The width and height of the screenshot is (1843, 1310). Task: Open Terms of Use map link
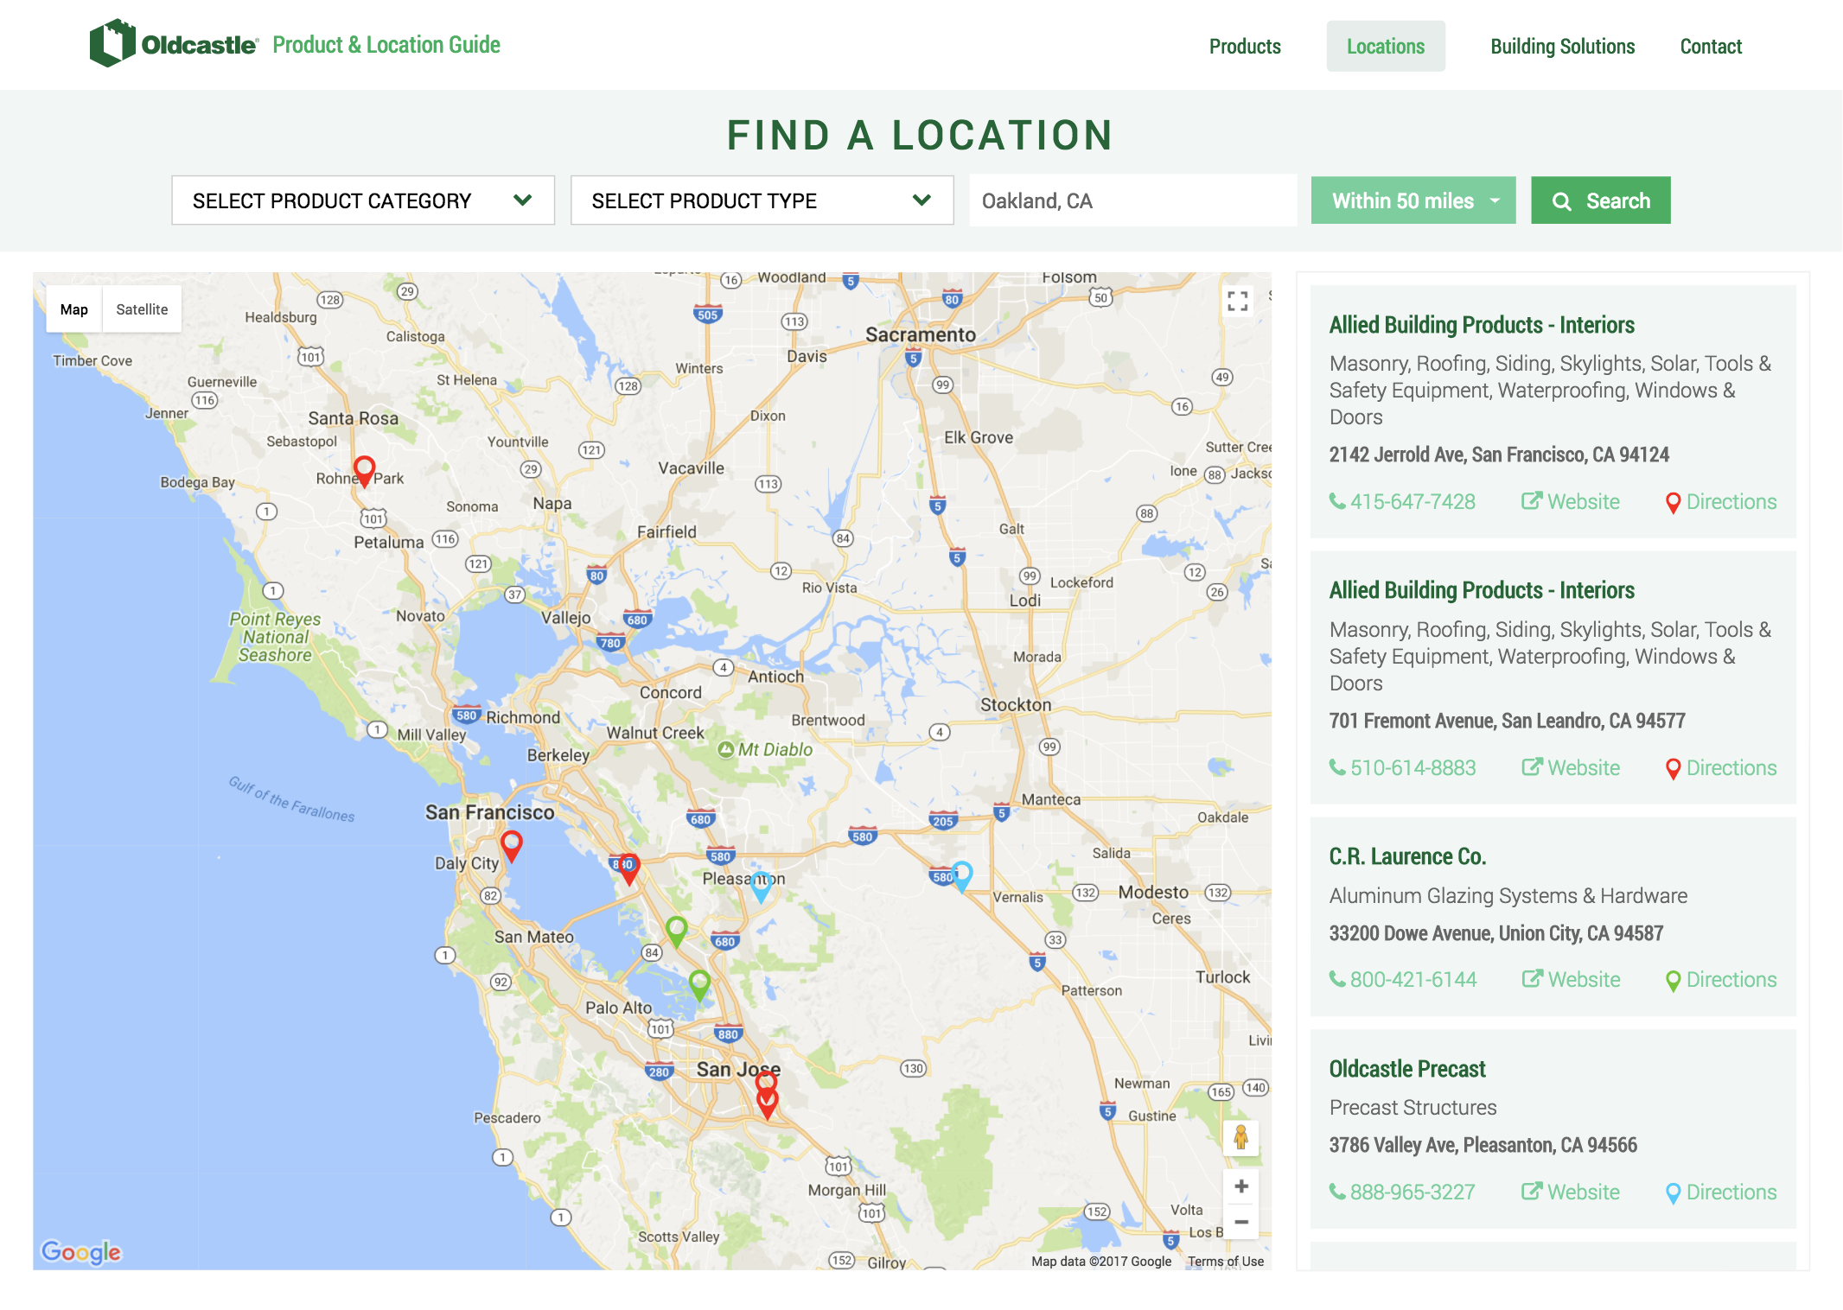(x=1225, y=1262)
